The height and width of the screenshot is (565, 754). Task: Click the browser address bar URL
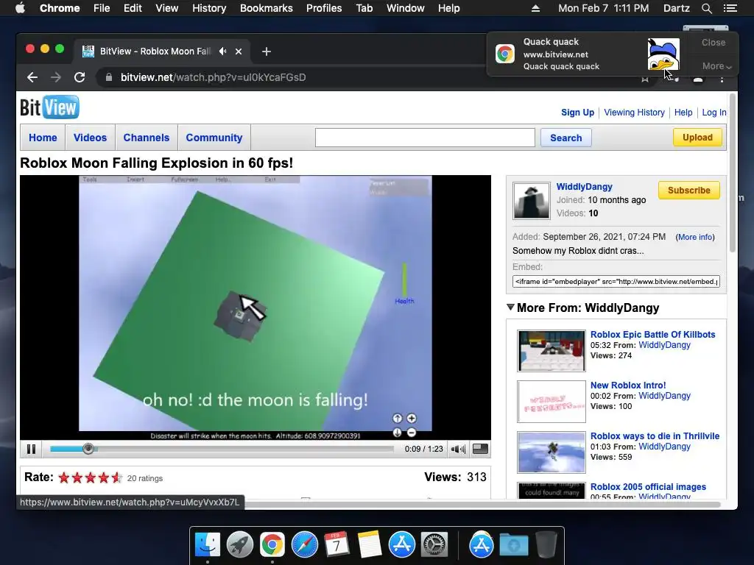click(x=213, y=77)
